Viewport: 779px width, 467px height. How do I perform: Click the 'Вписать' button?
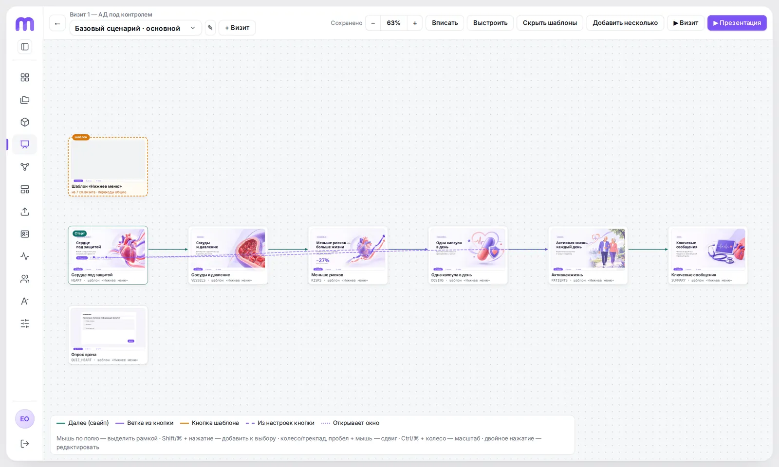pyautogui.click(x=445, y=23)
